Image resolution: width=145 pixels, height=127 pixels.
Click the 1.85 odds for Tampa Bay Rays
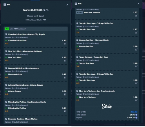point(135,63)
